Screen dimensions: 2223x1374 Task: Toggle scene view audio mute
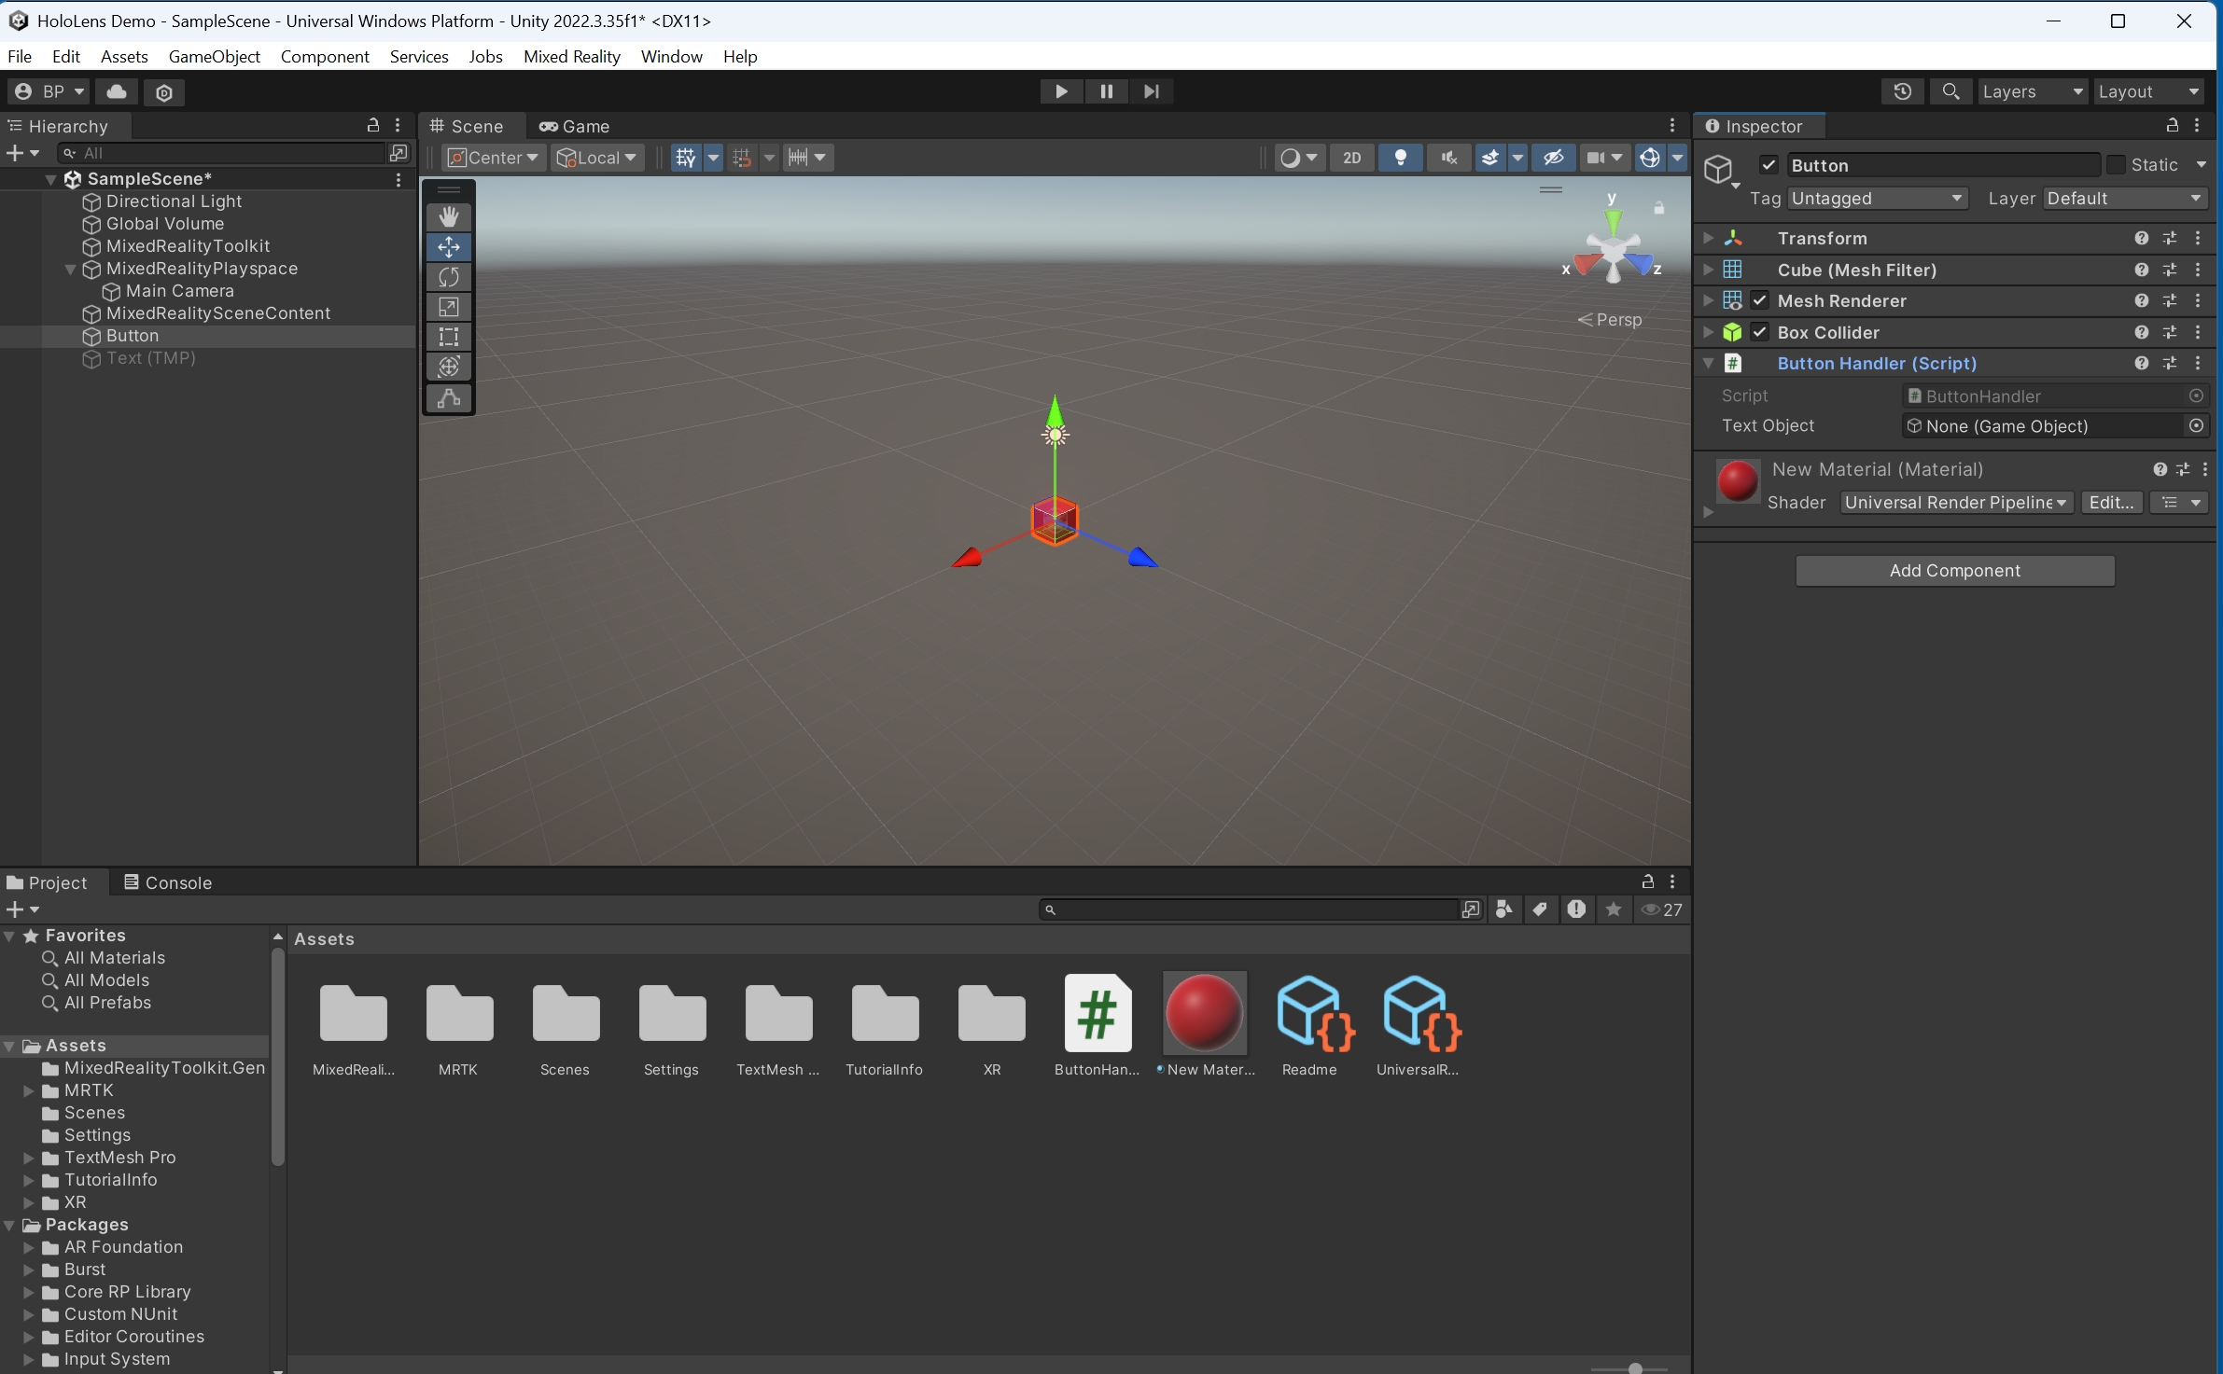pyautogui.click(x=1448, y=157)
